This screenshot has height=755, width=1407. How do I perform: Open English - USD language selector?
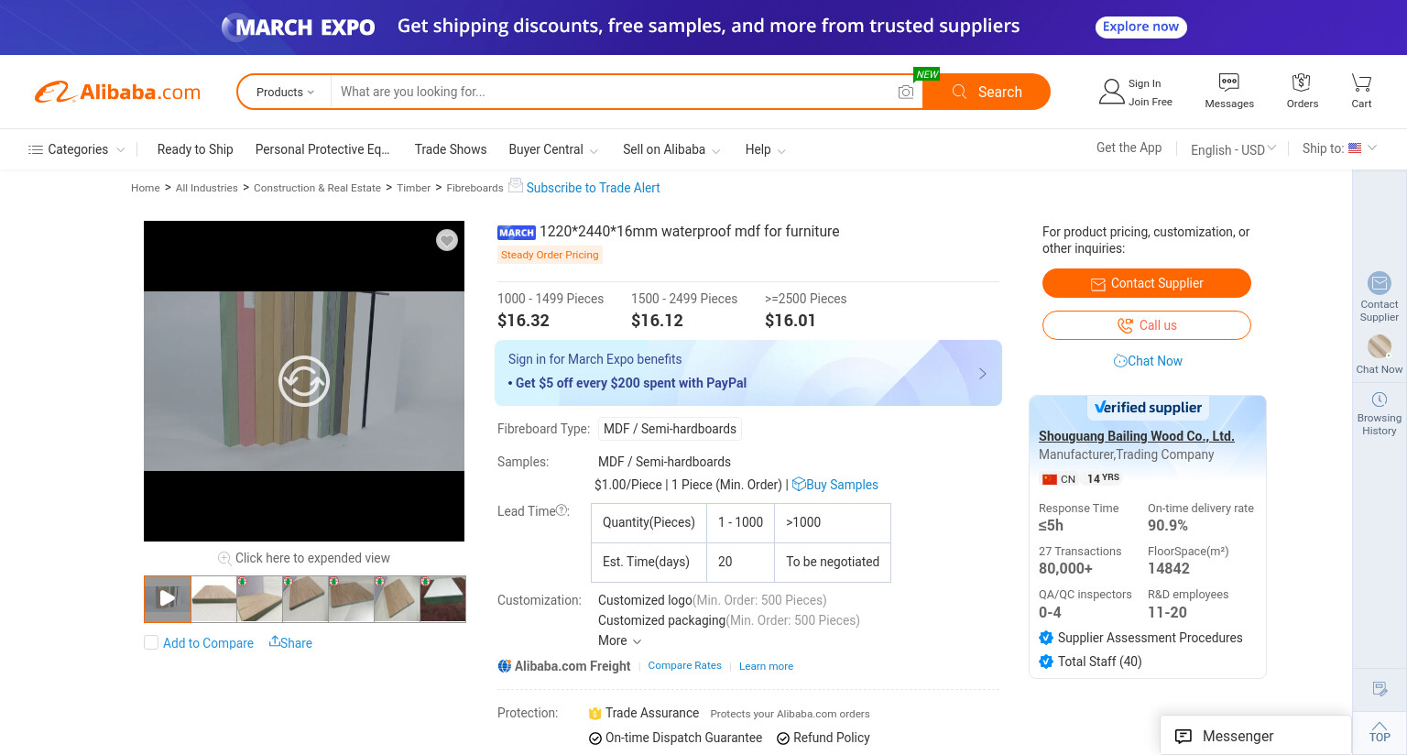pos(1233,149)
